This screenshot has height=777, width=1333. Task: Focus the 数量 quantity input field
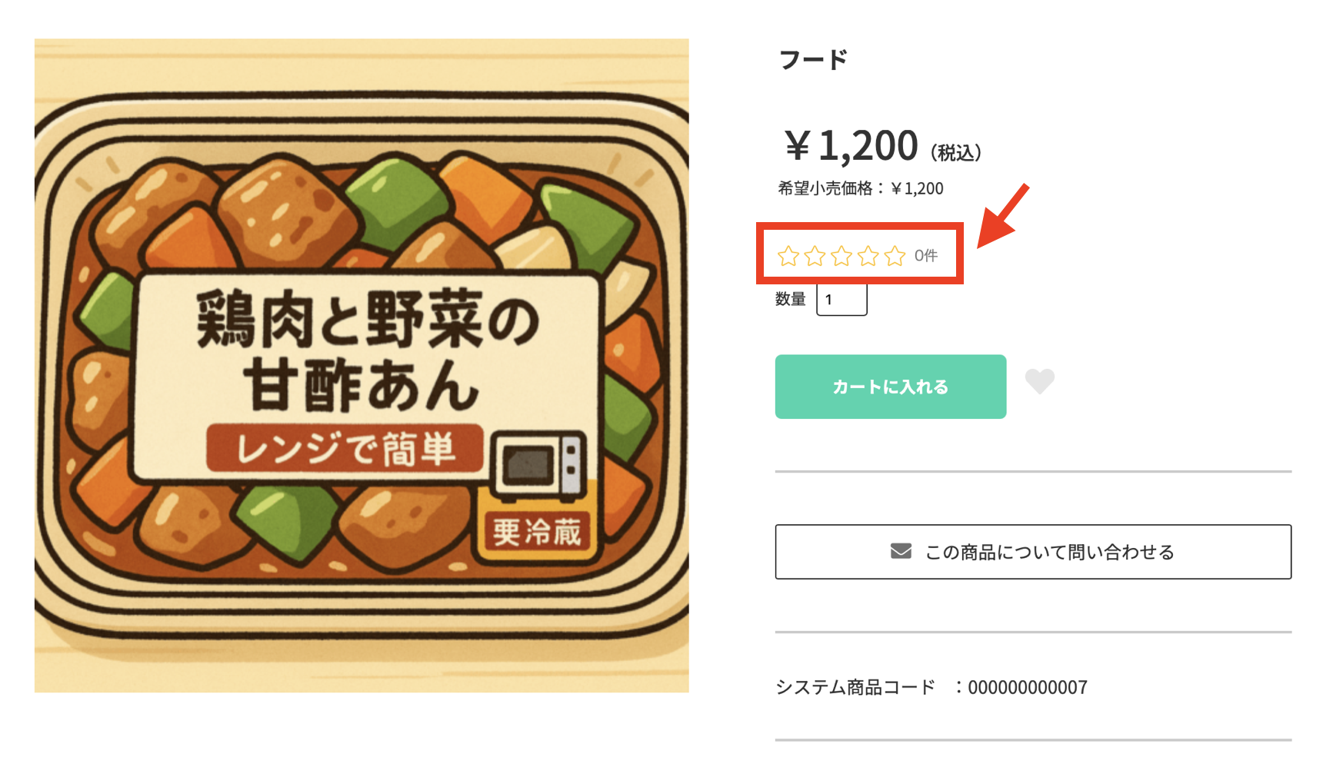[x=841, y=300]
